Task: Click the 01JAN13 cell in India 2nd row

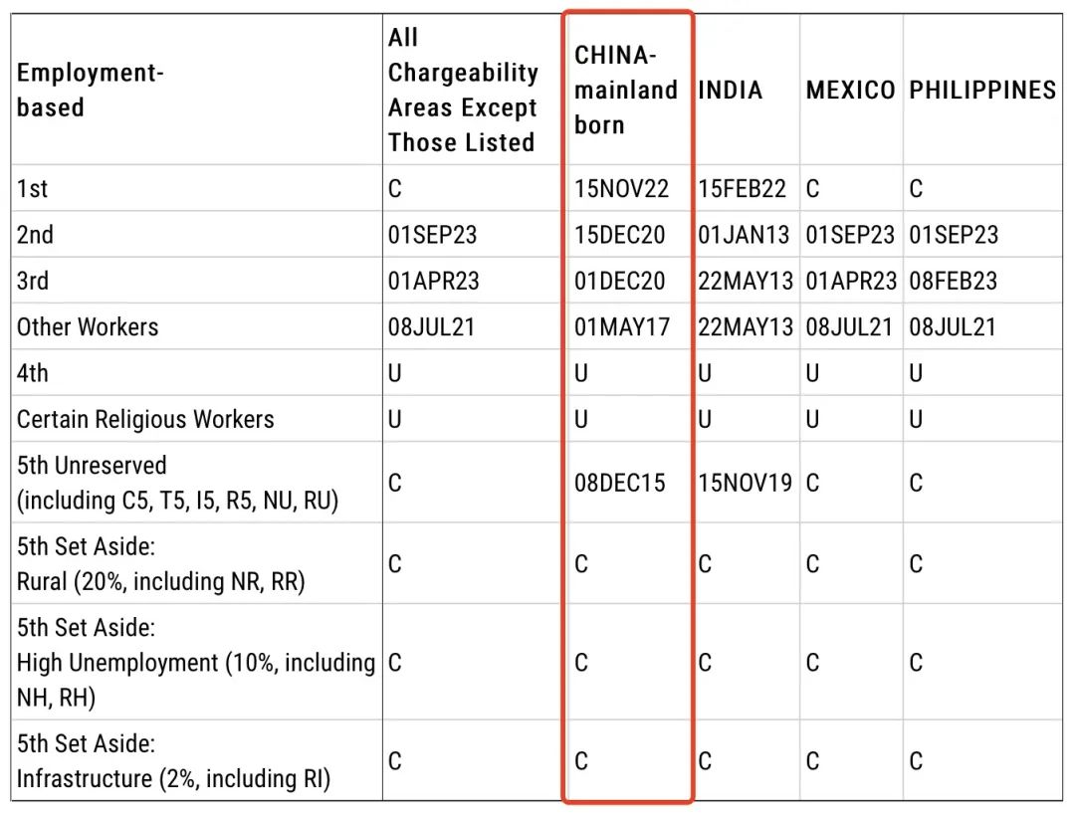Action: click(744, 235)
